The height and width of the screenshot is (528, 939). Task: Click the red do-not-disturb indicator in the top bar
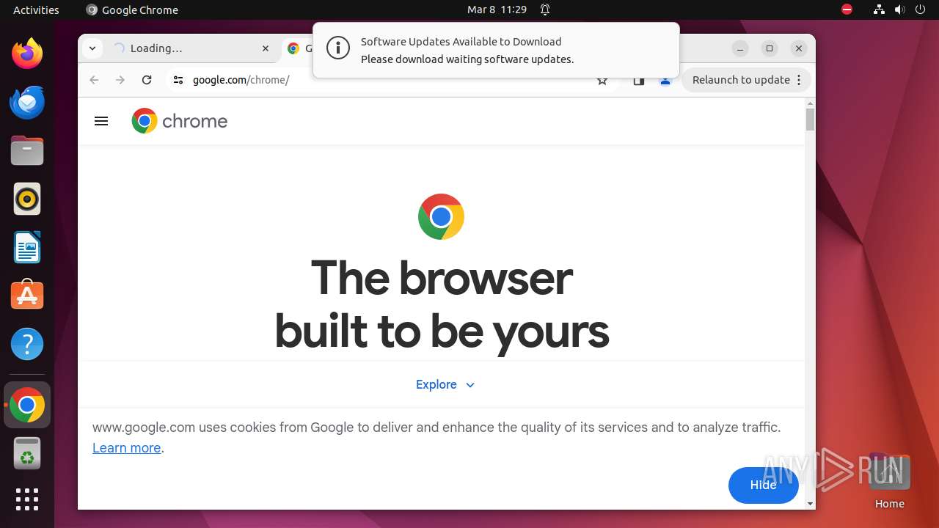click(847, 10)
